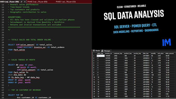Click invoice_no cell in row 1
This screenshot has width=176, height=99.
(x=108, y=56)
